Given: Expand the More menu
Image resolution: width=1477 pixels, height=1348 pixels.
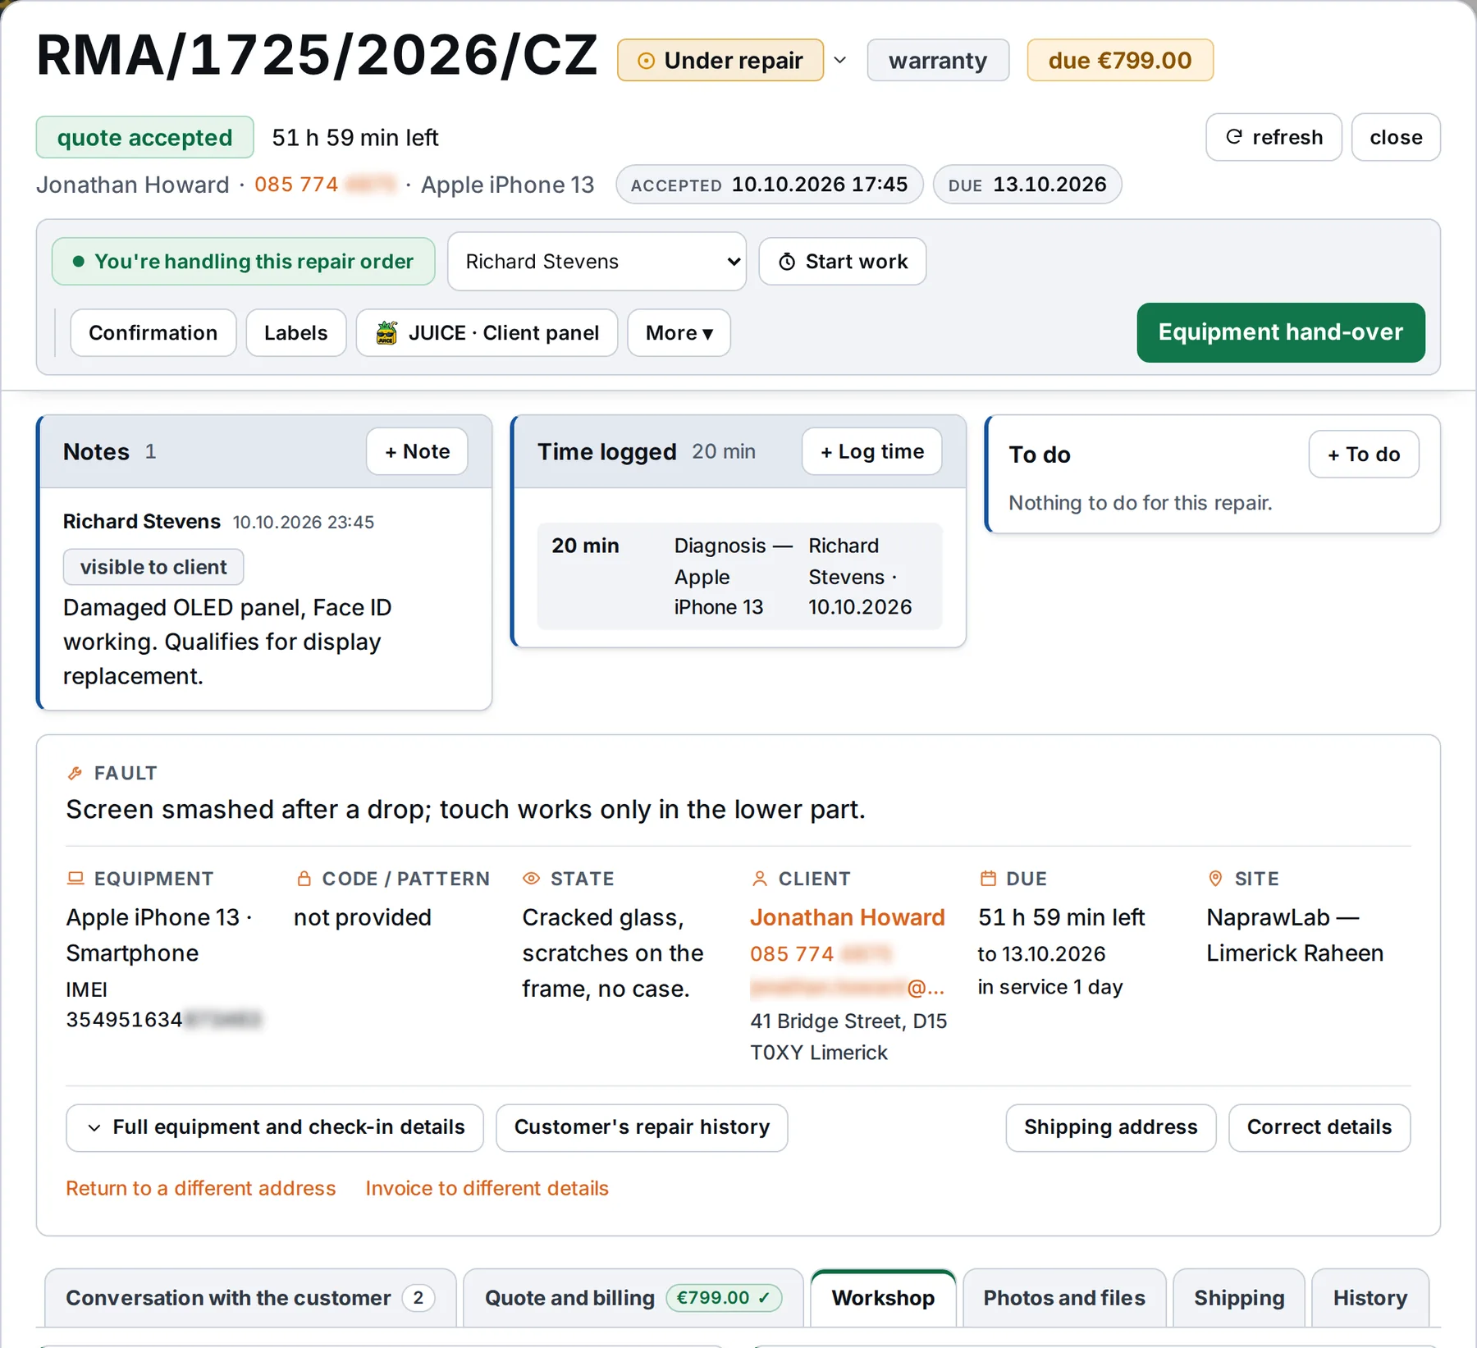Looking at the screenshot, I should (x=679, y=332).
